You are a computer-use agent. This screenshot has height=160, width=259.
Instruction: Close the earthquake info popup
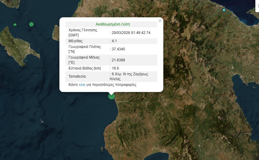pyautogui.click(x=160, y=21)
